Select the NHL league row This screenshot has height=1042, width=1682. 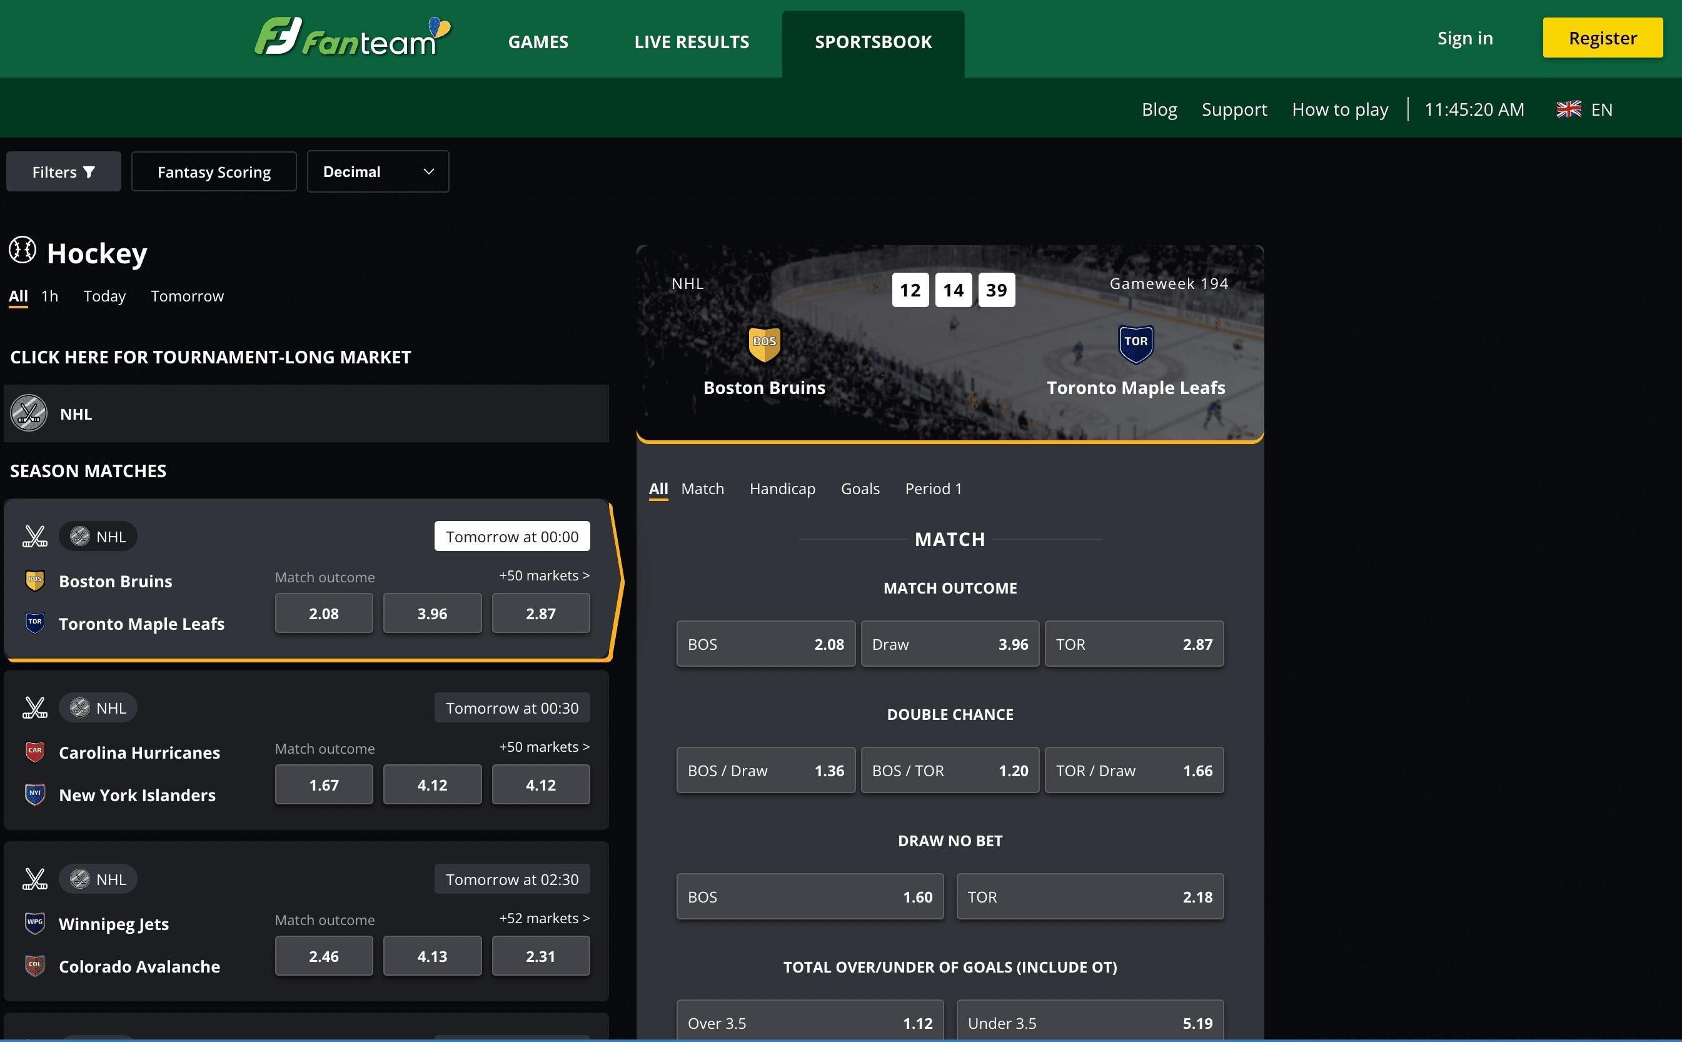tap(306, 413)
